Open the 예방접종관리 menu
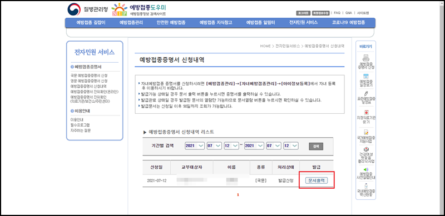The height and width of the screenshot is (216, 445). tap(131, 23)
